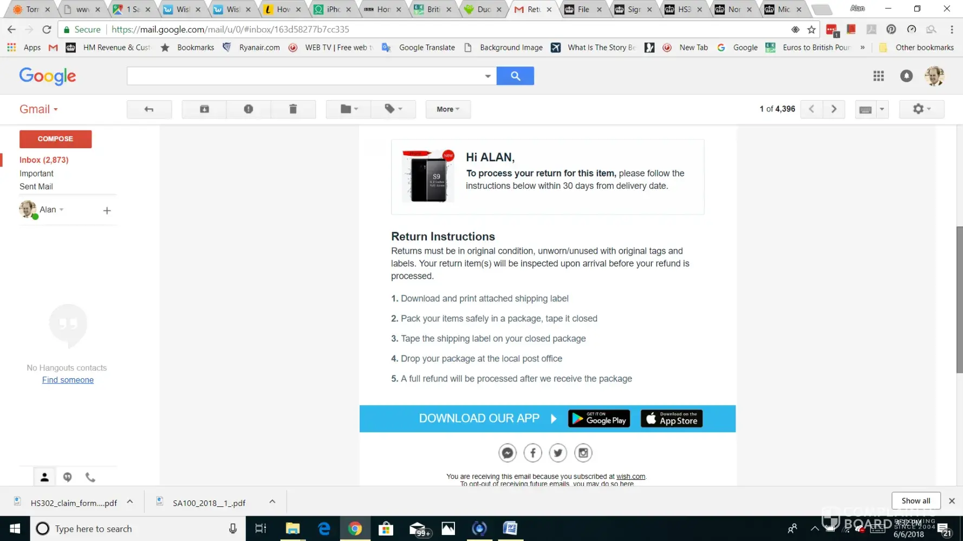Open the Google Translate bookmark

[418, 48]
